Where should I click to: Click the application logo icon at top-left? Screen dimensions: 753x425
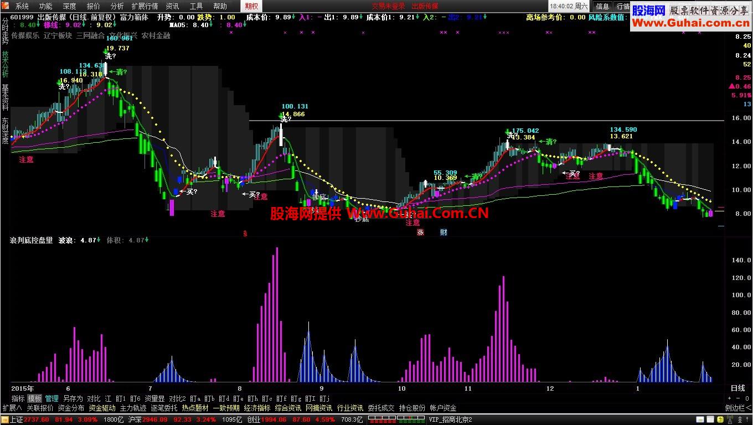[6, 6]
